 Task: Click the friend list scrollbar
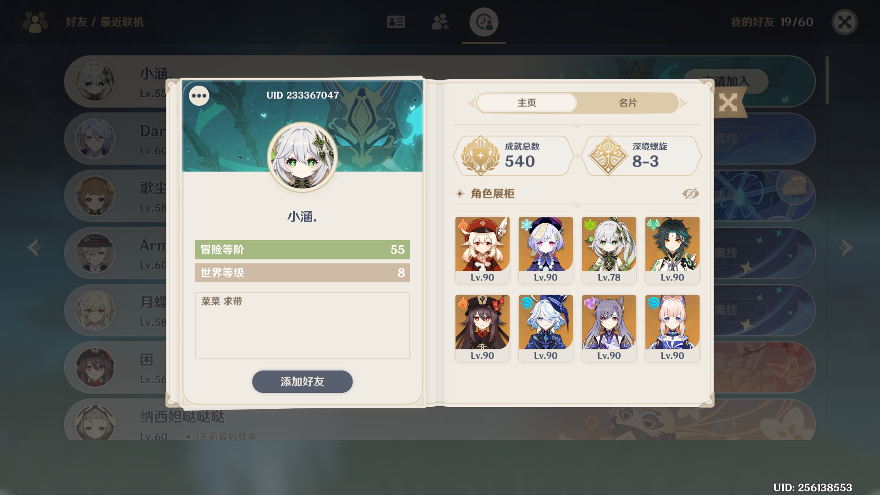pos(827,80)
